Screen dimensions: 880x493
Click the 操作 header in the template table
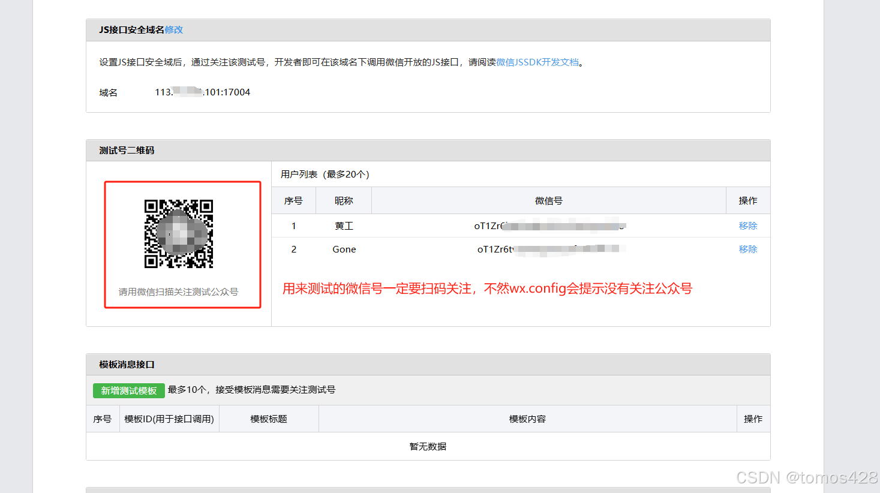tap(753, 419)
